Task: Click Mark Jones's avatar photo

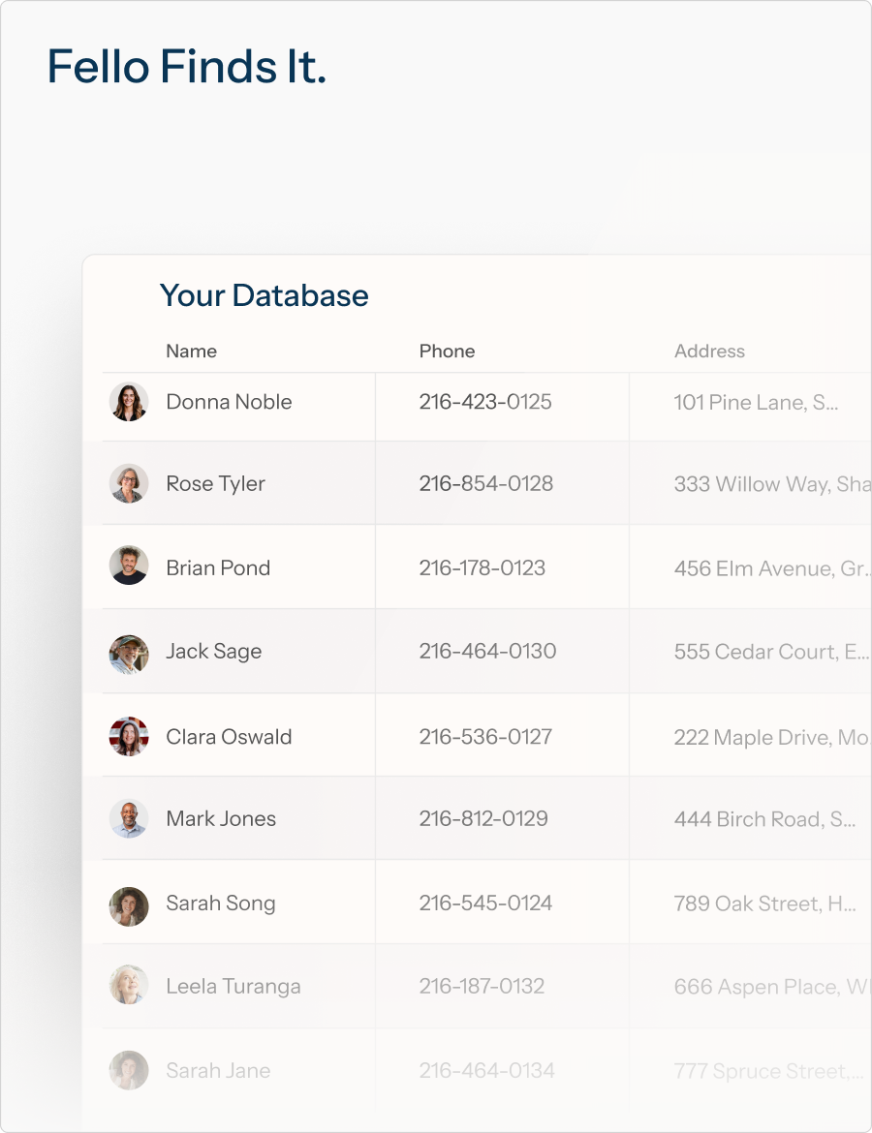Action: click(129, 818)
